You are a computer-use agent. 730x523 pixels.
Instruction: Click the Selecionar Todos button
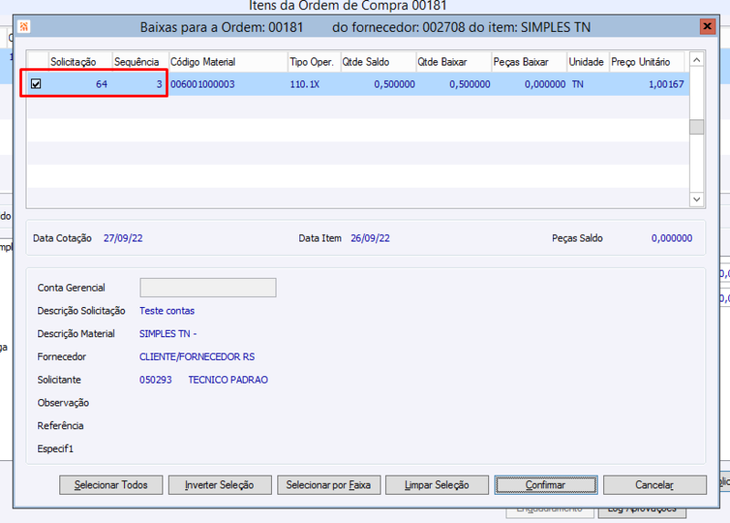[110, 485]
